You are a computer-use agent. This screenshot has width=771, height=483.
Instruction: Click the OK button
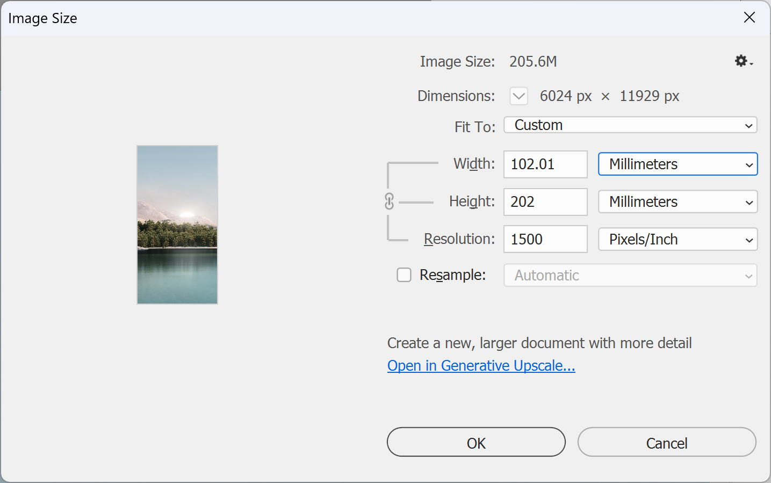476,442
